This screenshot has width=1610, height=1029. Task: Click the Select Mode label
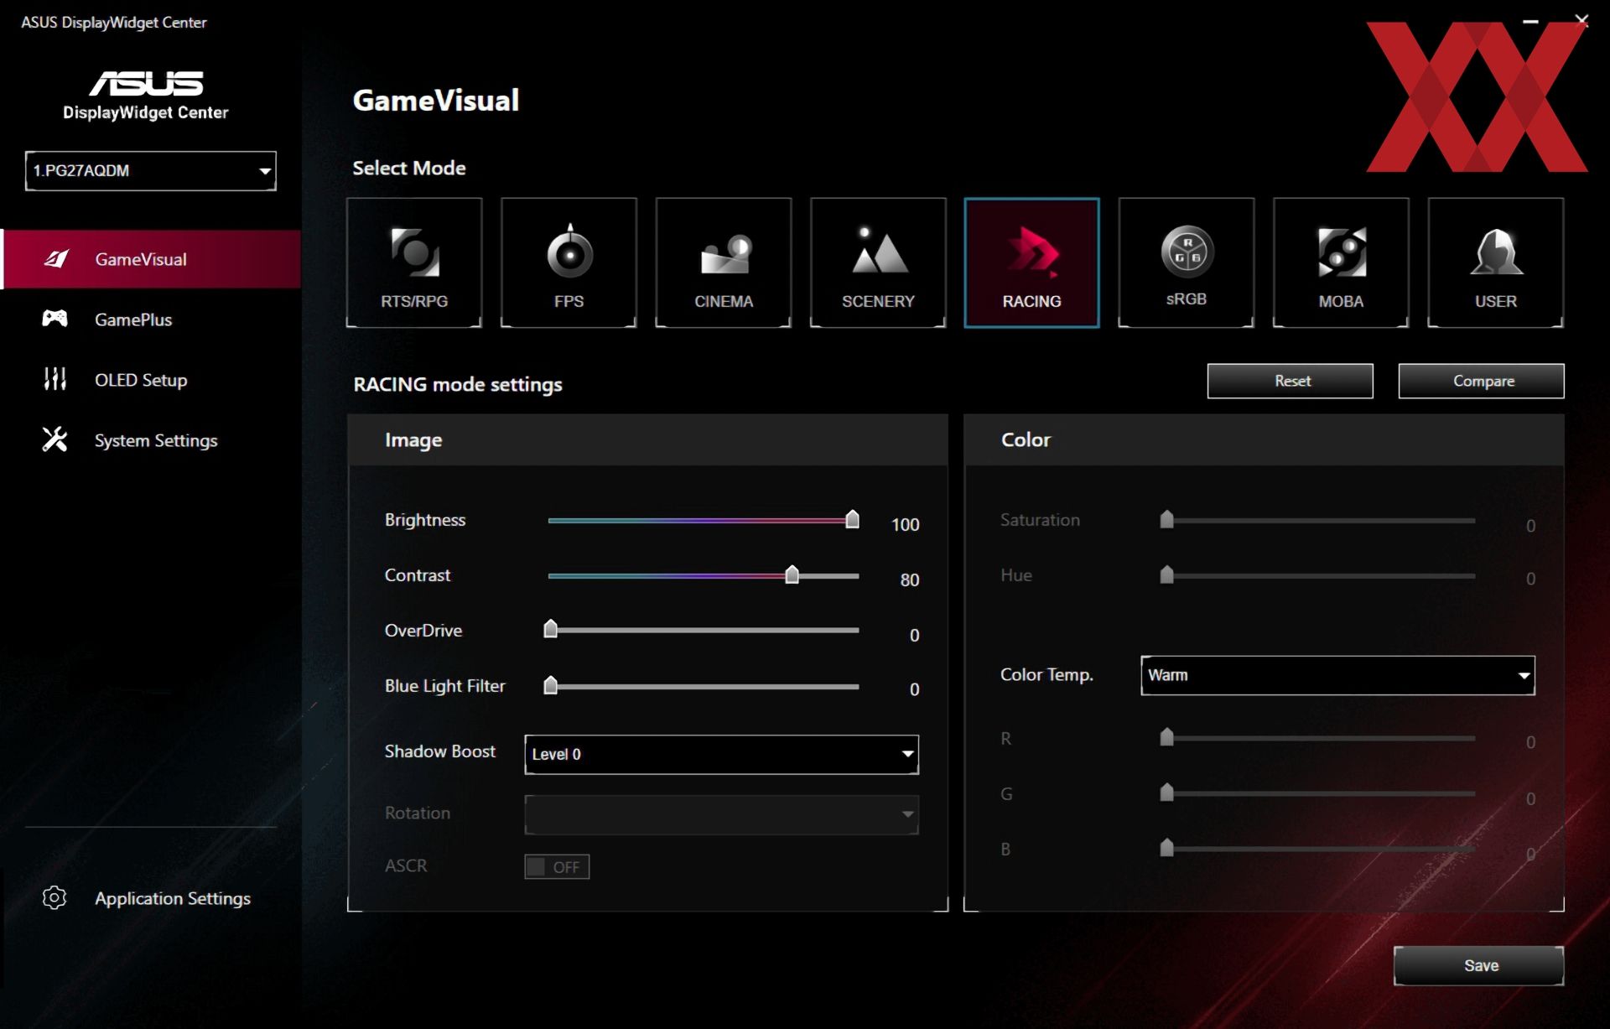(409, 168)
